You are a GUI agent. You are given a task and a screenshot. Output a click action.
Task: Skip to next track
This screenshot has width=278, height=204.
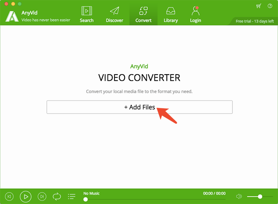[42, 196]
